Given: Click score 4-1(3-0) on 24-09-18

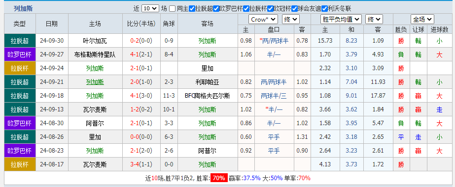Looking at the screenshot, I should (x=141, y=96).
